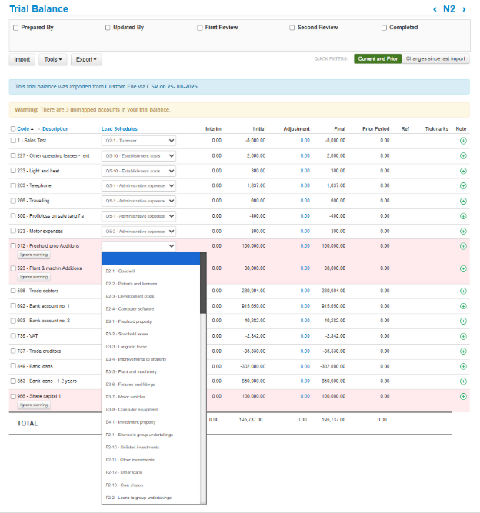Click the dropdown list scrollbar

pyautogui.click(x=203, y=285)
